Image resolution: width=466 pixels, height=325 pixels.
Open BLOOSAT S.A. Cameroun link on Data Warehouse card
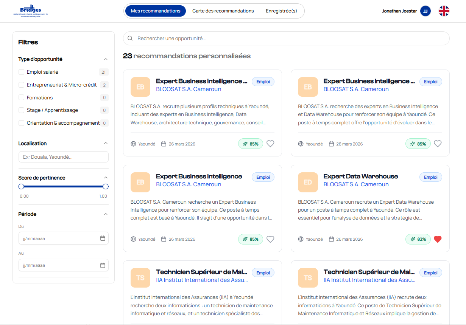[x=356, y=184]
